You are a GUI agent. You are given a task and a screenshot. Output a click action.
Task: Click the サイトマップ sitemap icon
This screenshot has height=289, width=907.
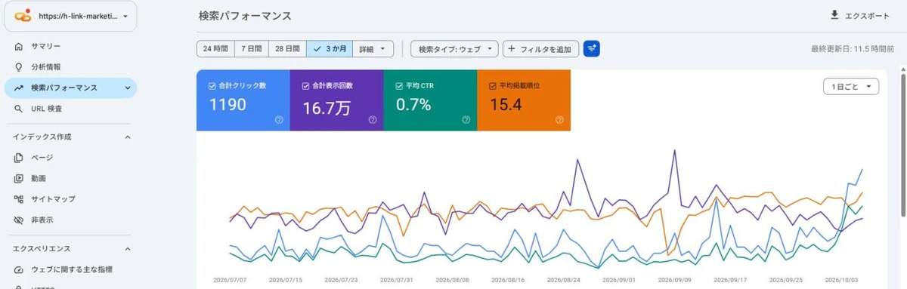pyautogui.click(x=19, y=199)
